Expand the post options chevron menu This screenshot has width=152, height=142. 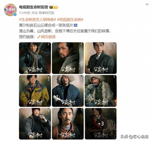click(x=147, y=4)
